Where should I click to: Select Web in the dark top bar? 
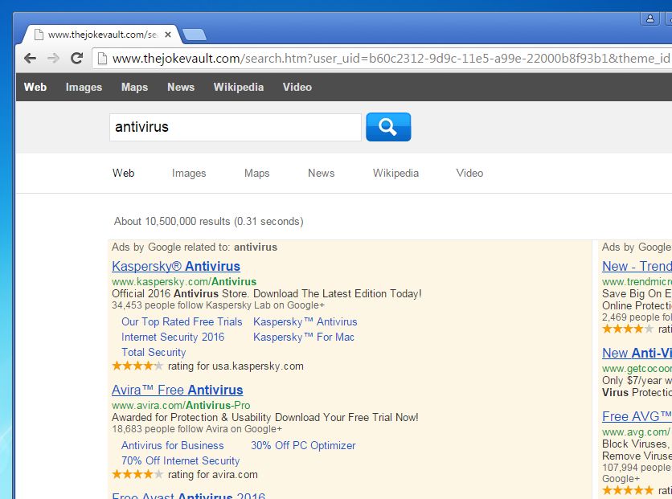point(35,87)
